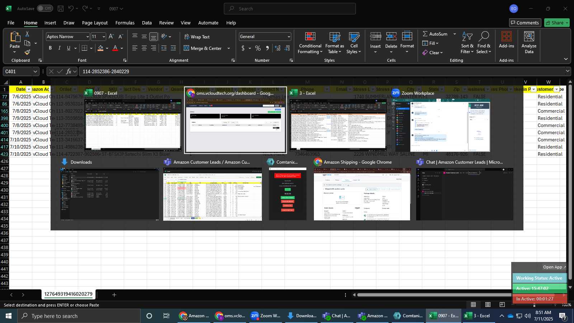Click the Search box in title bar
574x323 pixels.
pos(290,9)
